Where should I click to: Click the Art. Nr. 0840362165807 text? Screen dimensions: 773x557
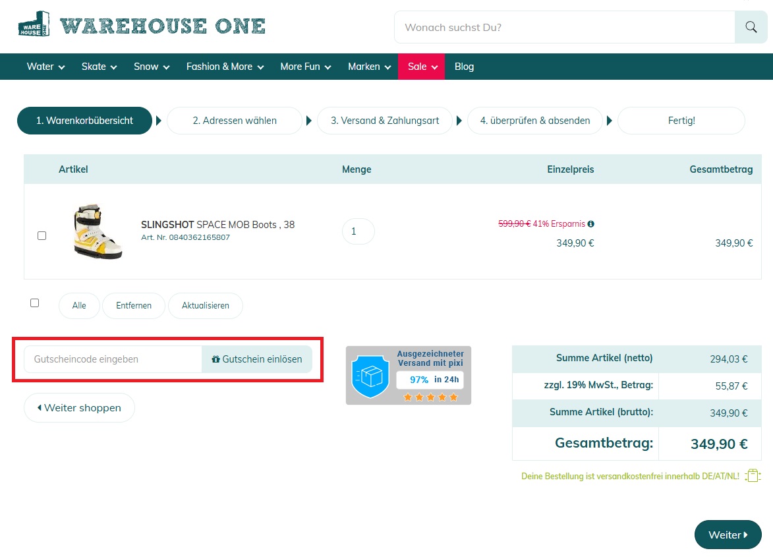(x=185, y=237)
